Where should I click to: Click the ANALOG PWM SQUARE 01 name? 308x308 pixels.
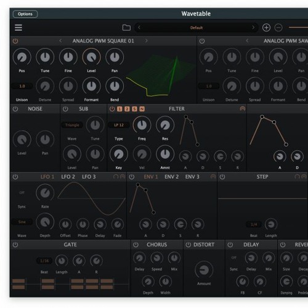click(x=103, y=41)
